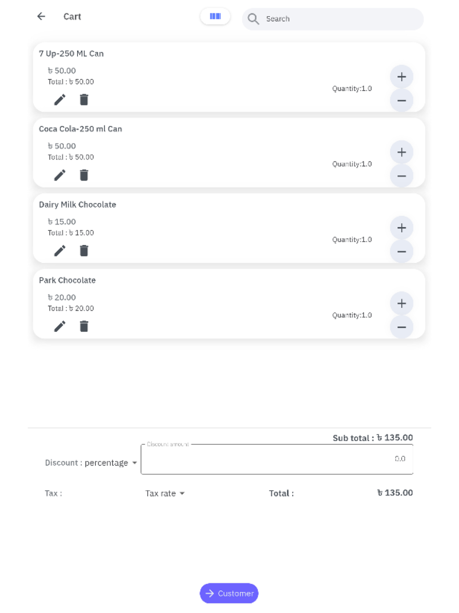Decrease quantity of Coca Cola-250 ml Can

[401, 176]
